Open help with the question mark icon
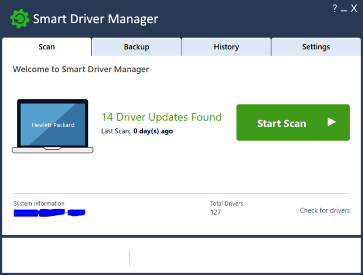This screenshot has width=363, height=275. 335,9
